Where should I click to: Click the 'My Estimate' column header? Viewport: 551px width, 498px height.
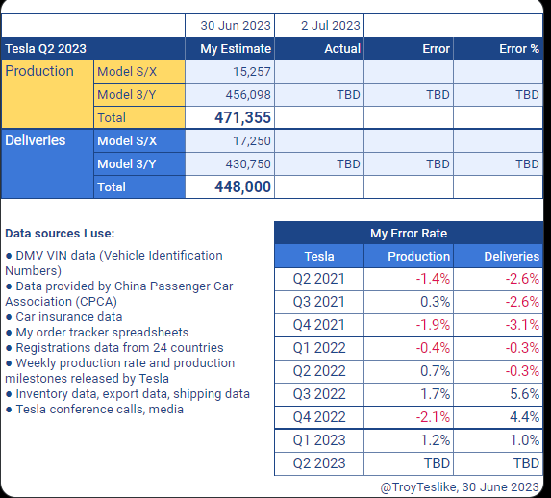pos(230,48)
